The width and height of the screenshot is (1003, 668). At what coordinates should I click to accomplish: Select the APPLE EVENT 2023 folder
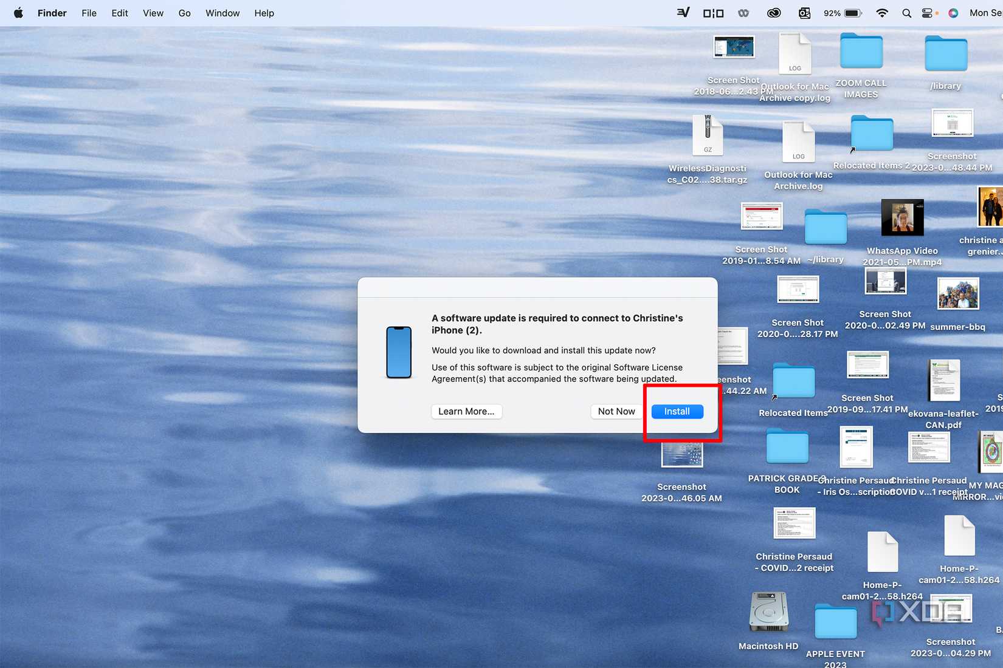835,621
